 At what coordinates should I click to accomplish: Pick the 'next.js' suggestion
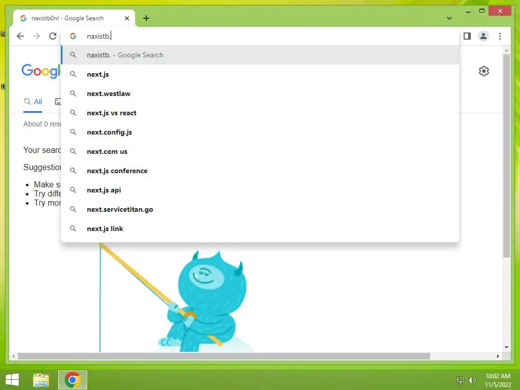(260, 74)
